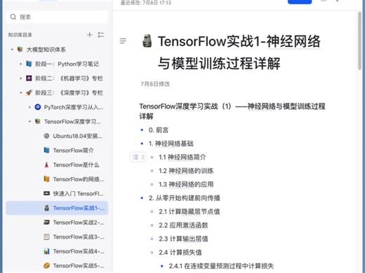The height and width of the screenshot is (273, 365).
Task: Click purple icon of 阶段二
Action: 29,78
